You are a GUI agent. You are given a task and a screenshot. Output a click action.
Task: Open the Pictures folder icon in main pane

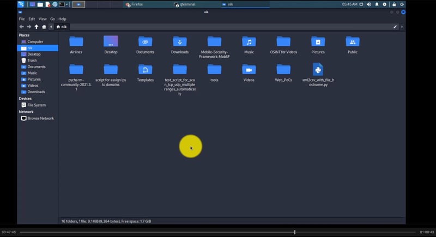point(318,45)
